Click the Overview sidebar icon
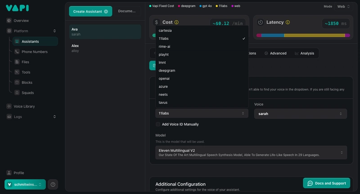 point(9,21)
